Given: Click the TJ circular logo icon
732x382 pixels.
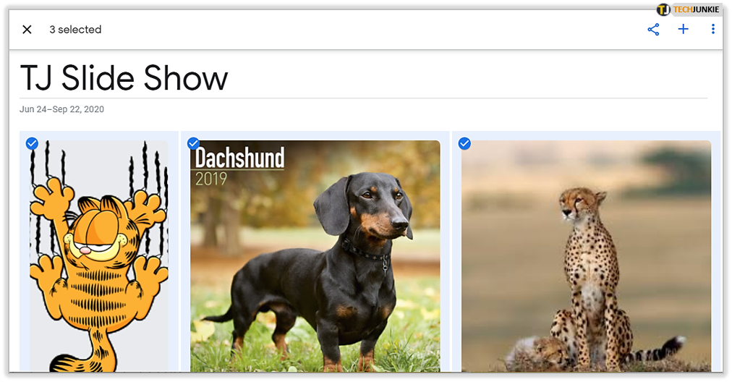Looking at the screenshot, I should coord(663,9).
